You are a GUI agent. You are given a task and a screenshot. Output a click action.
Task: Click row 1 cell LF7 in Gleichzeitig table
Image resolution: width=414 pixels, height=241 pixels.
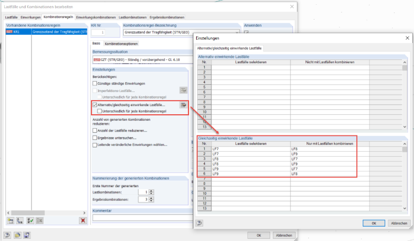click(251, 149)
